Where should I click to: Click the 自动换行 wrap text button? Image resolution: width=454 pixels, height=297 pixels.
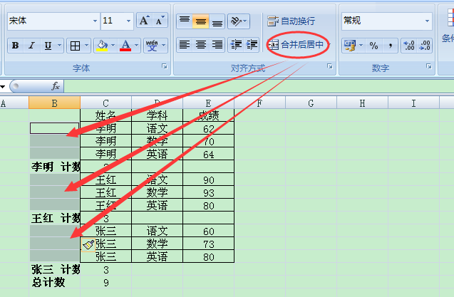tap(291, 21)
